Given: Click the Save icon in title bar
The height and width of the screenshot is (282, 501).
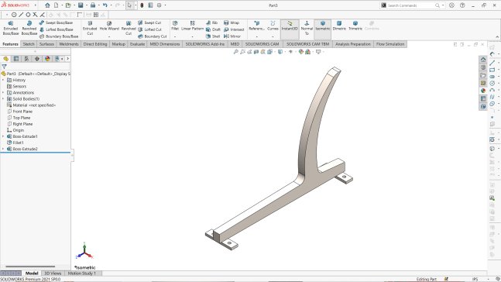Looking at the screenshot, I should (81, 5).
